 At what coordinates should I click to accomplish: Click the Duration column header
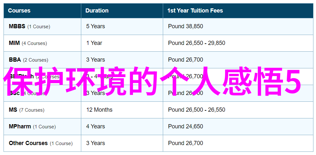point(97,11)
